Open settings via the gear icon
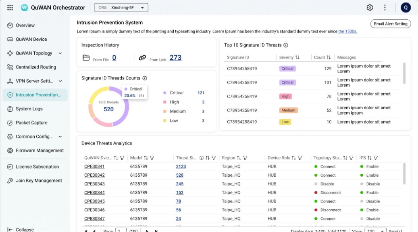 370,7
